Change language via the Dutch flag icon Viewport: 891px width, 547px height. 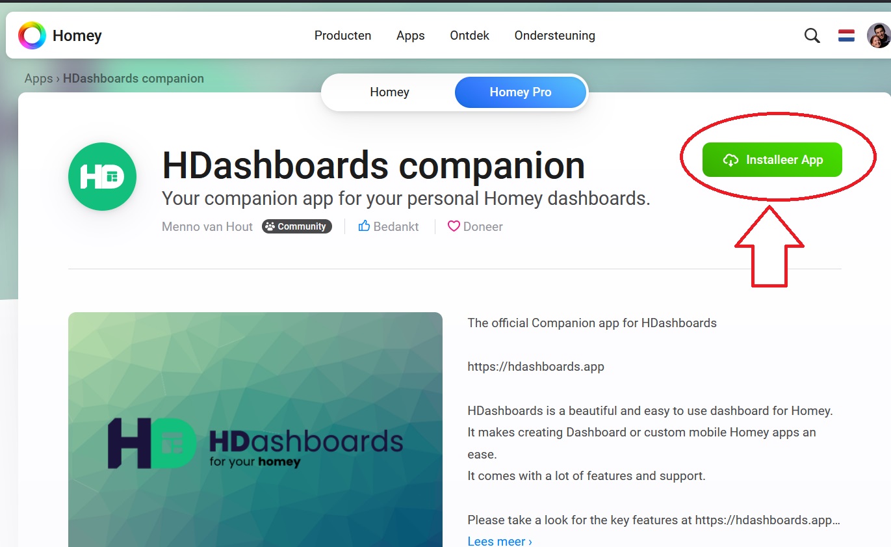[x=846, y=36]
